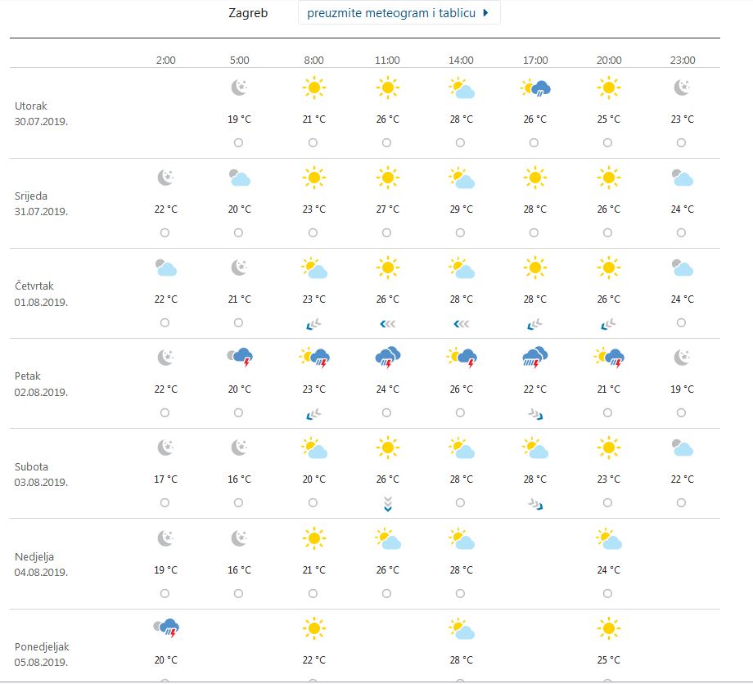Select the circle below Wednesday 14:00 temperature
This screenshot has width=753, height=684.
(460, 232)
